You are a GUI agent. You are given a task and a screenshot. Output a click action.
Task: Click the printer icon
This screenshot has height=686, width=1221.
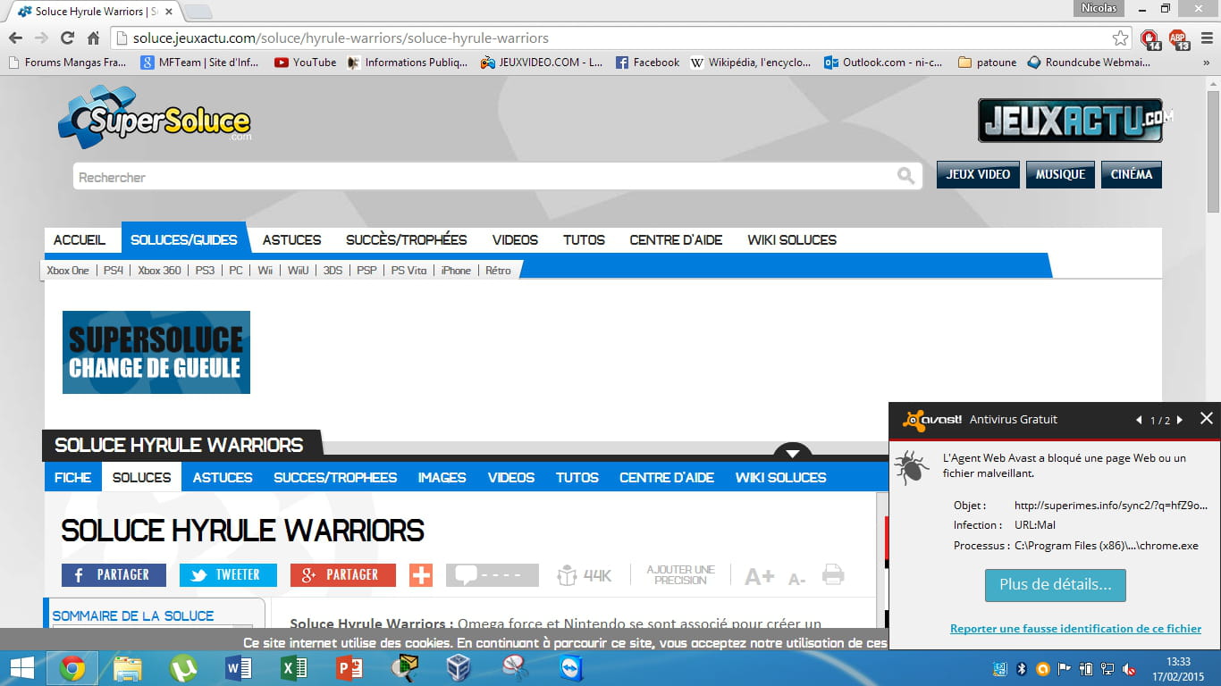[x=833, y=574]
